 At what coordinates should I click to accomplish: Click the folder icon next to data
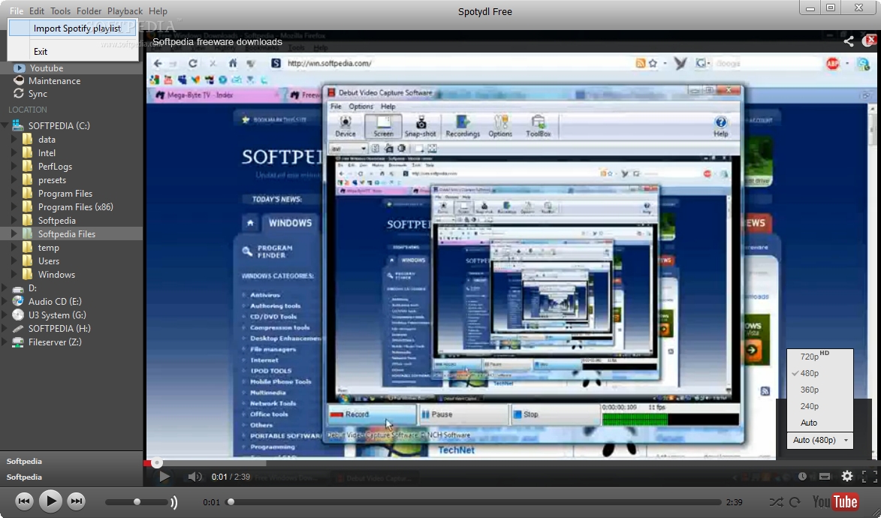pos(27,139)
